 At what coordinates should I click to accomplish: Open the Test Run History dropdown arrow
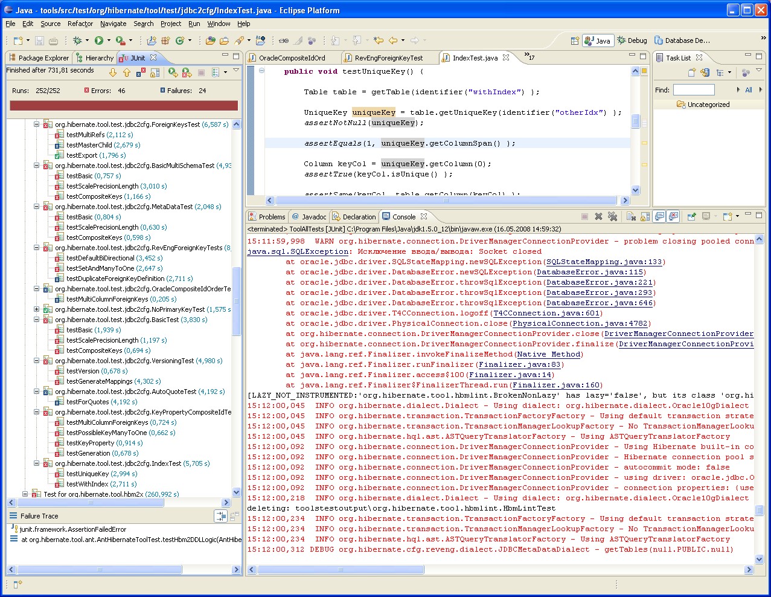tap(226, 73)
